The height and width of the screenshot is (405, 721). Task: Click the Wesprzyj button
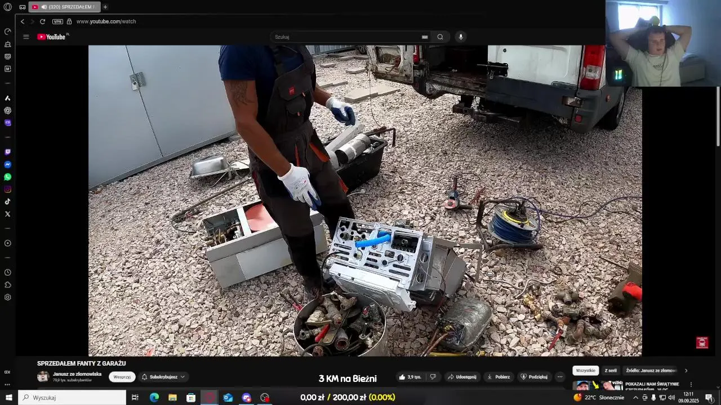pos(122,377)
